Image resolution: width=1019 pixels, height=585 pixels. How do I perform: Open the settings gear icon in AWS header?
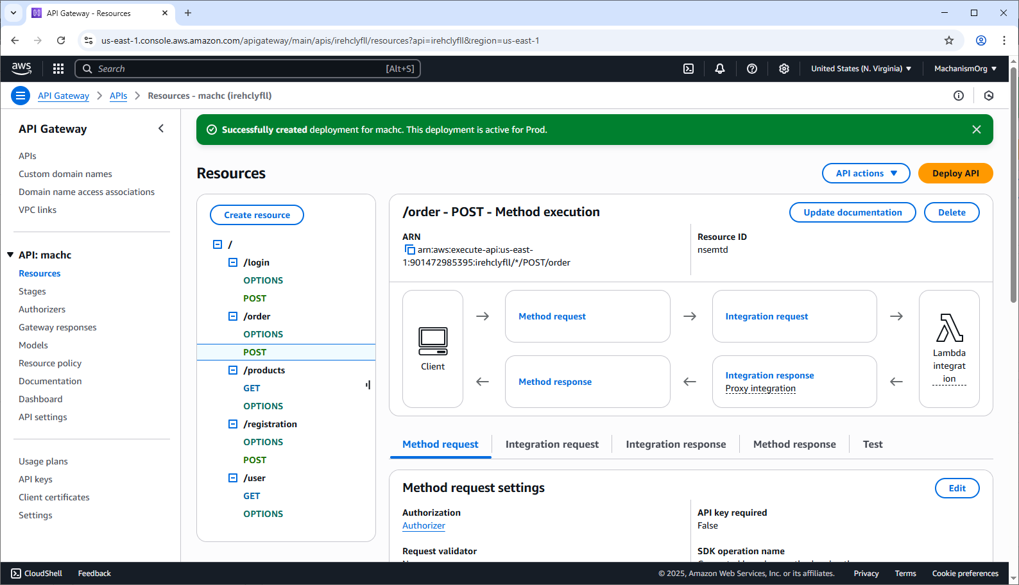coord(784,69)
